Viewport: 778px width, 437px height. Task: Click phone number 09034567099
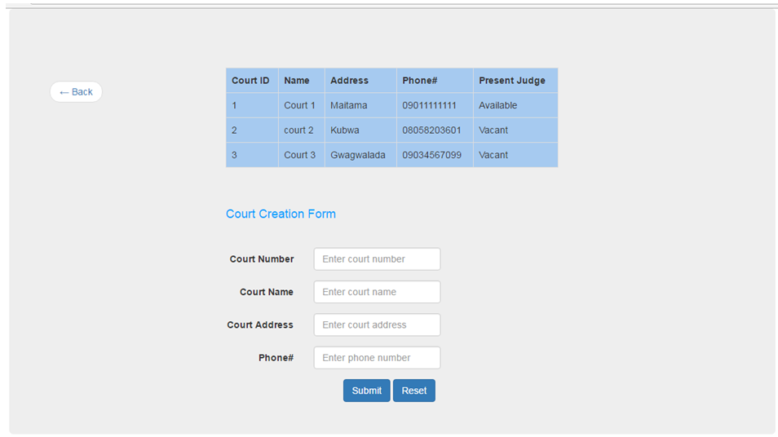point(431,155)
